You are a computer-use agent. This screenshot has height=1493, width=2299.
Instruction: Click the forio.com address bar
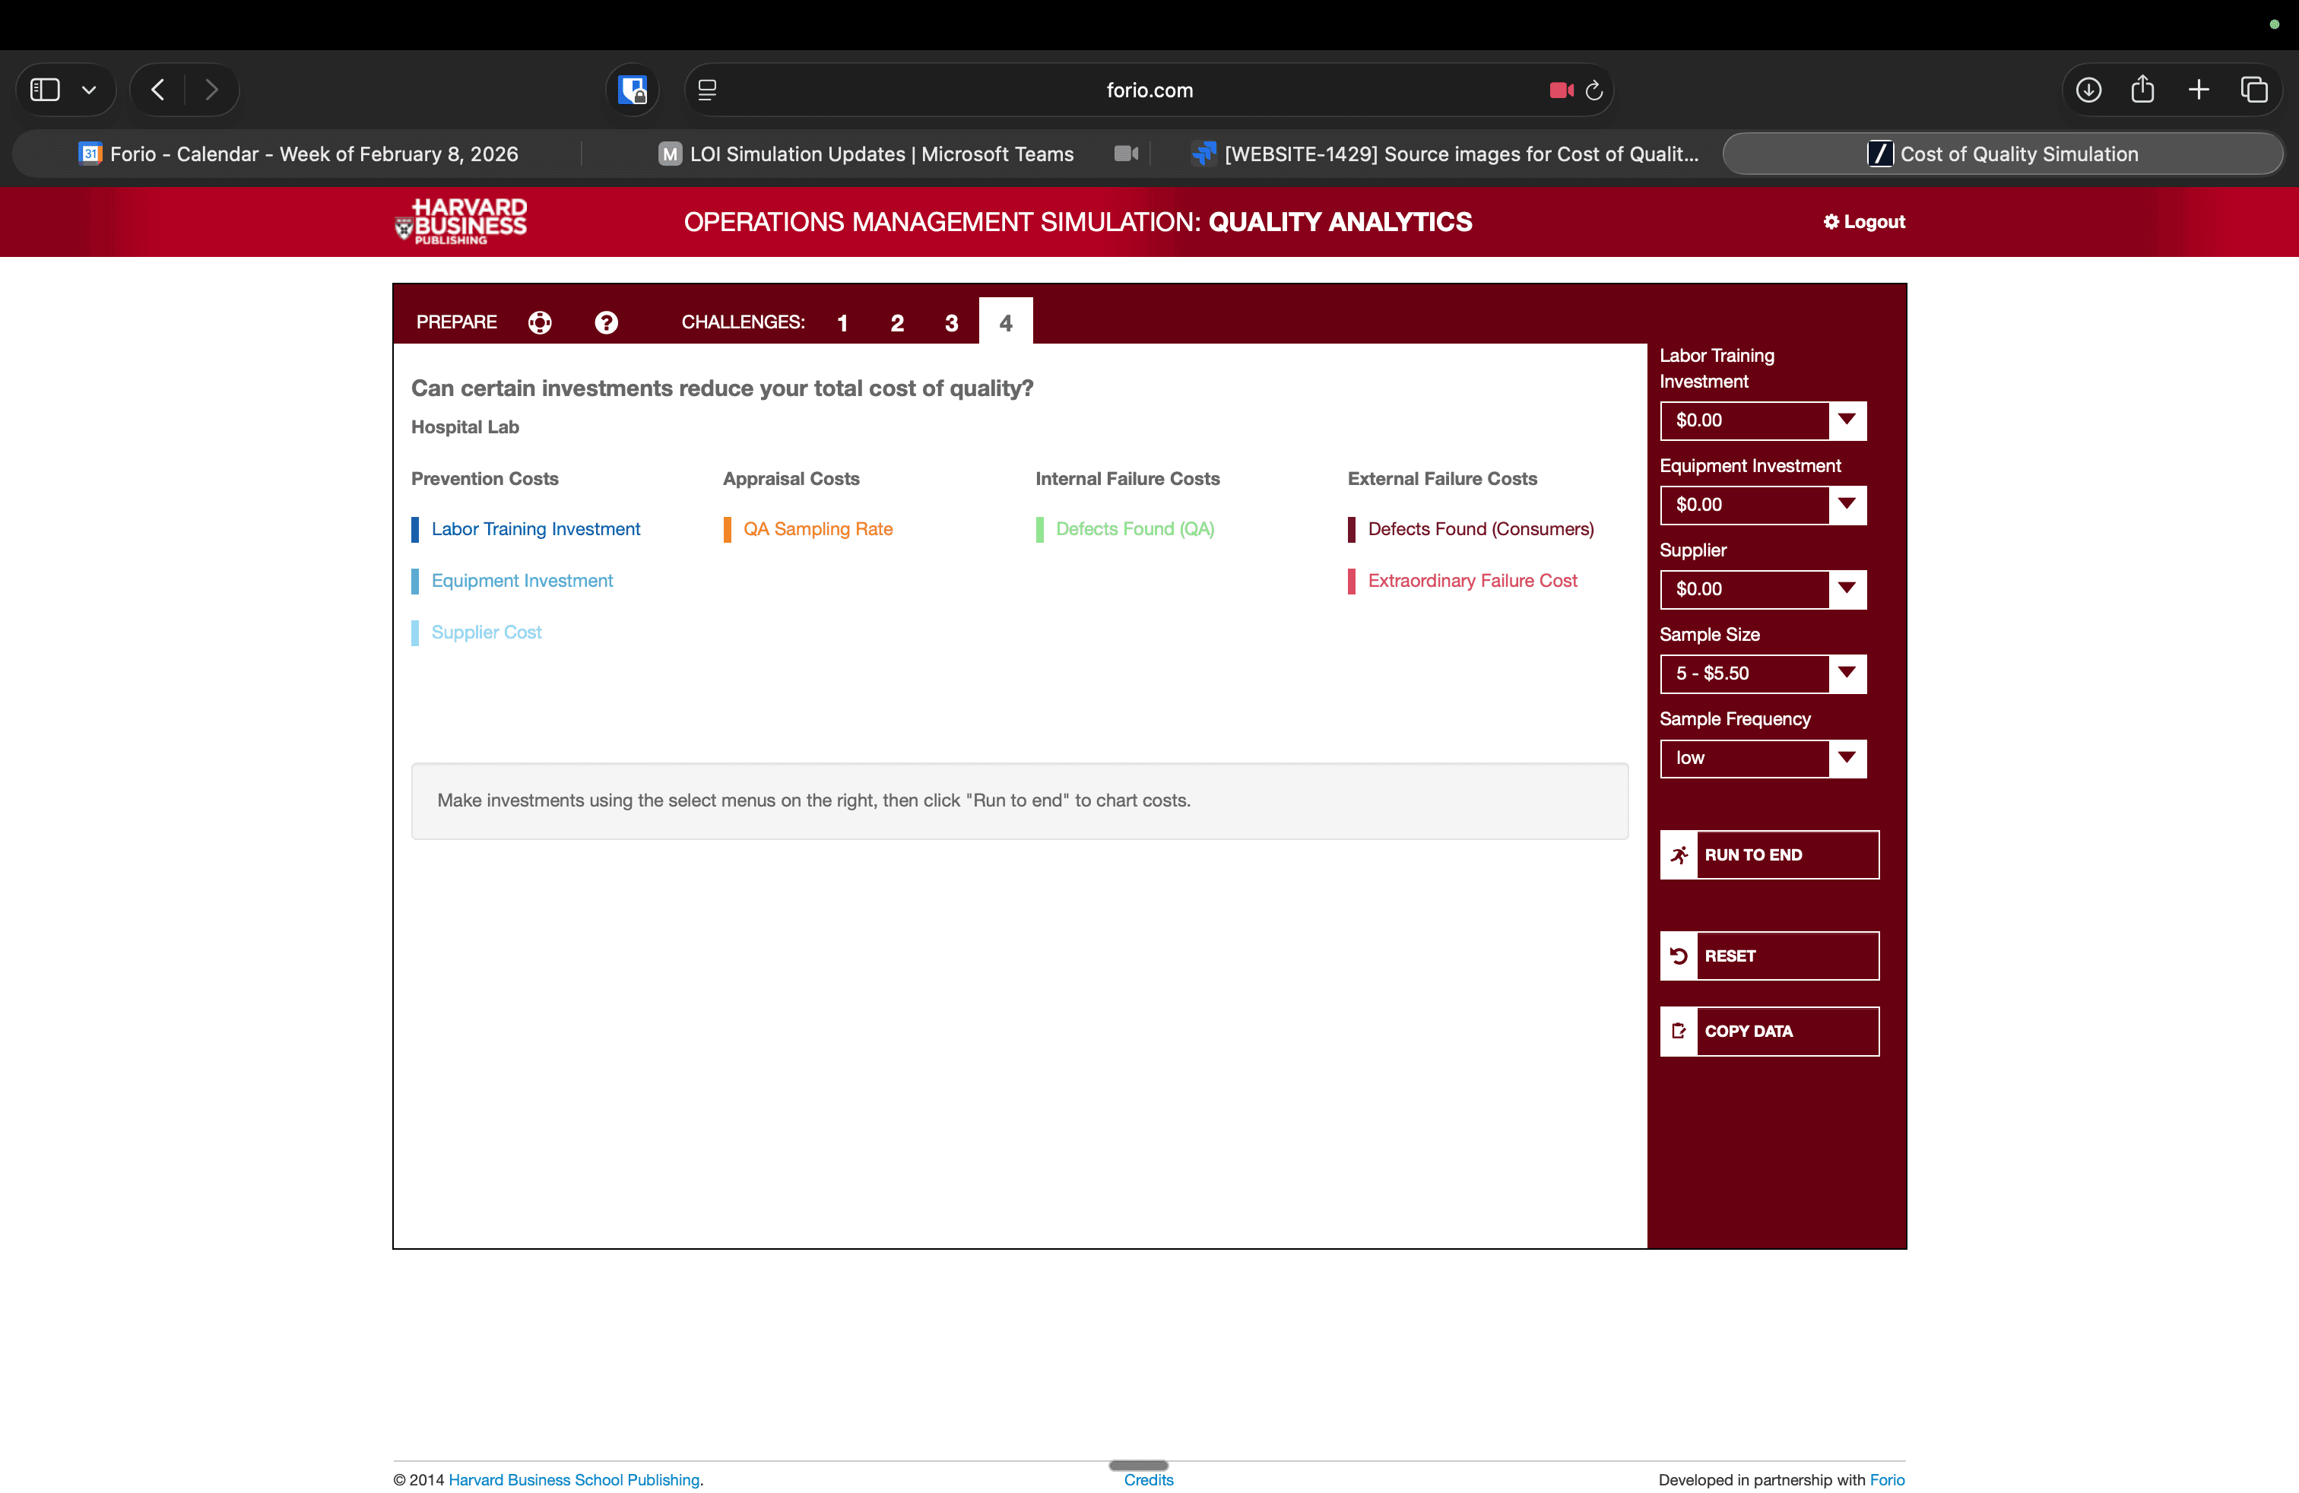[x=1149, y=90]
